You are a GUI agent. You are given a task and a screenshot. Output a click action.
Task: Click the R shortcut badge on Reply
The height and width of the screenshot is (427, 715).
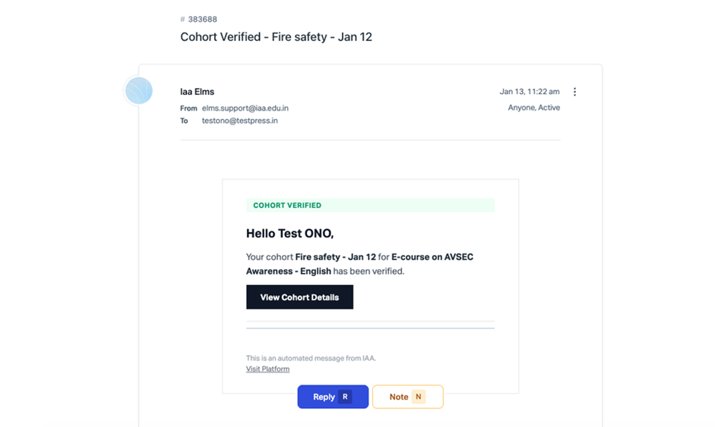(x=345, y=397)
